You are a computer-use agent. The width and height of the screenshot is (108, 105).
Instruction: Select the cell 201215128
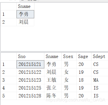click(x=30, y=96)
